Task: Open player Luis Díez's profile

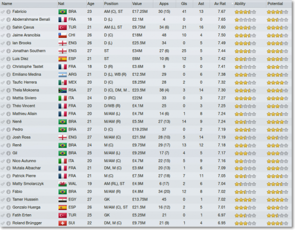Action: click(x=20, y=59)
